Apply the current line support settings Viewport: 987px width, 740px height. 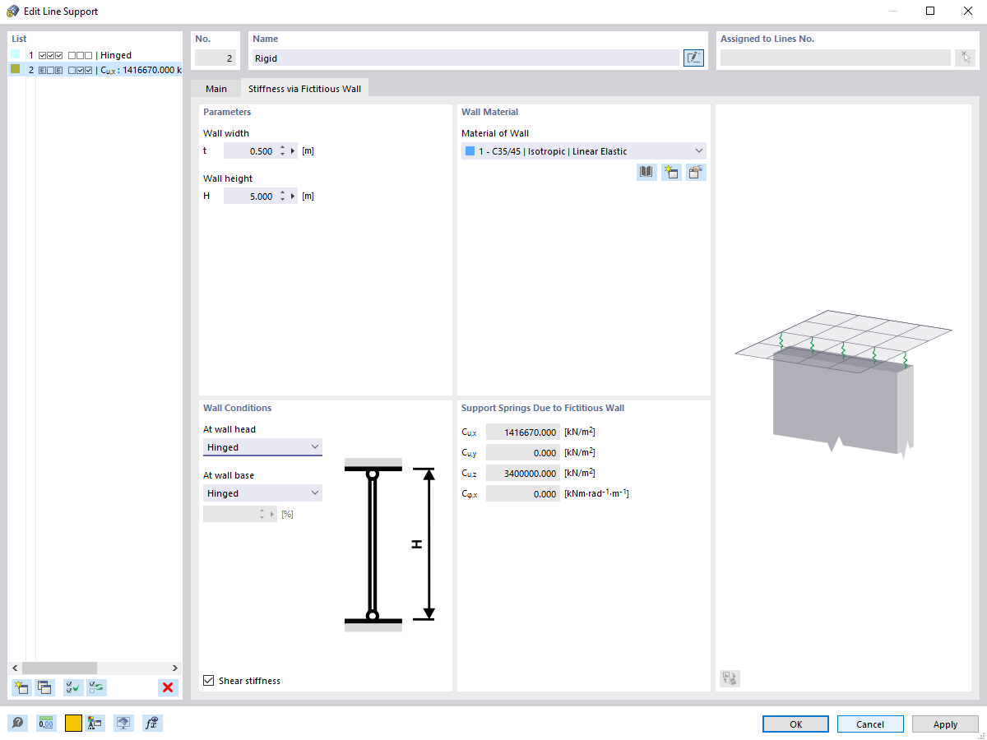pyautogui.click(x=945, y=724)
